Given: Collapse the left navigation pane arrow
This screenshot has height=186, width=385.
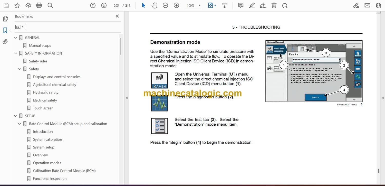Looking at the screenshot, I should click(127, 98).
